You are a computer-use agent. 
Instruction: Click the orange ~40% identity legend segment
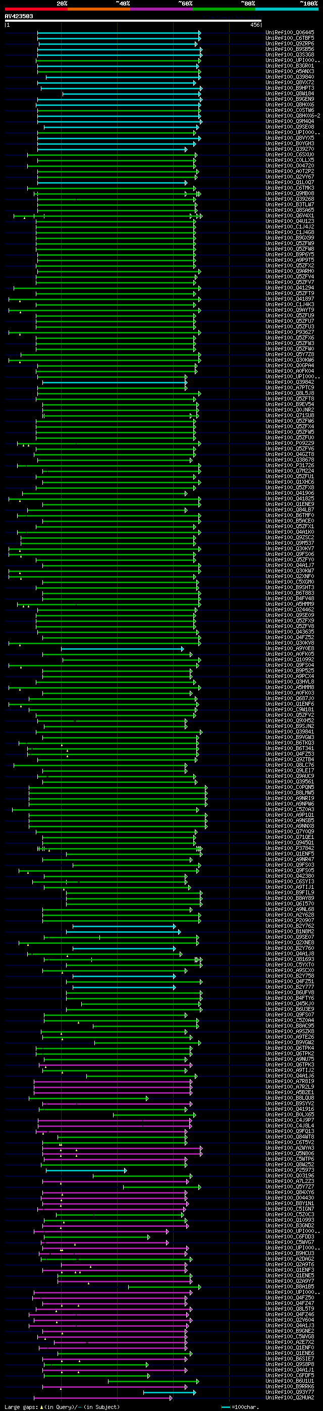(99, 9)
